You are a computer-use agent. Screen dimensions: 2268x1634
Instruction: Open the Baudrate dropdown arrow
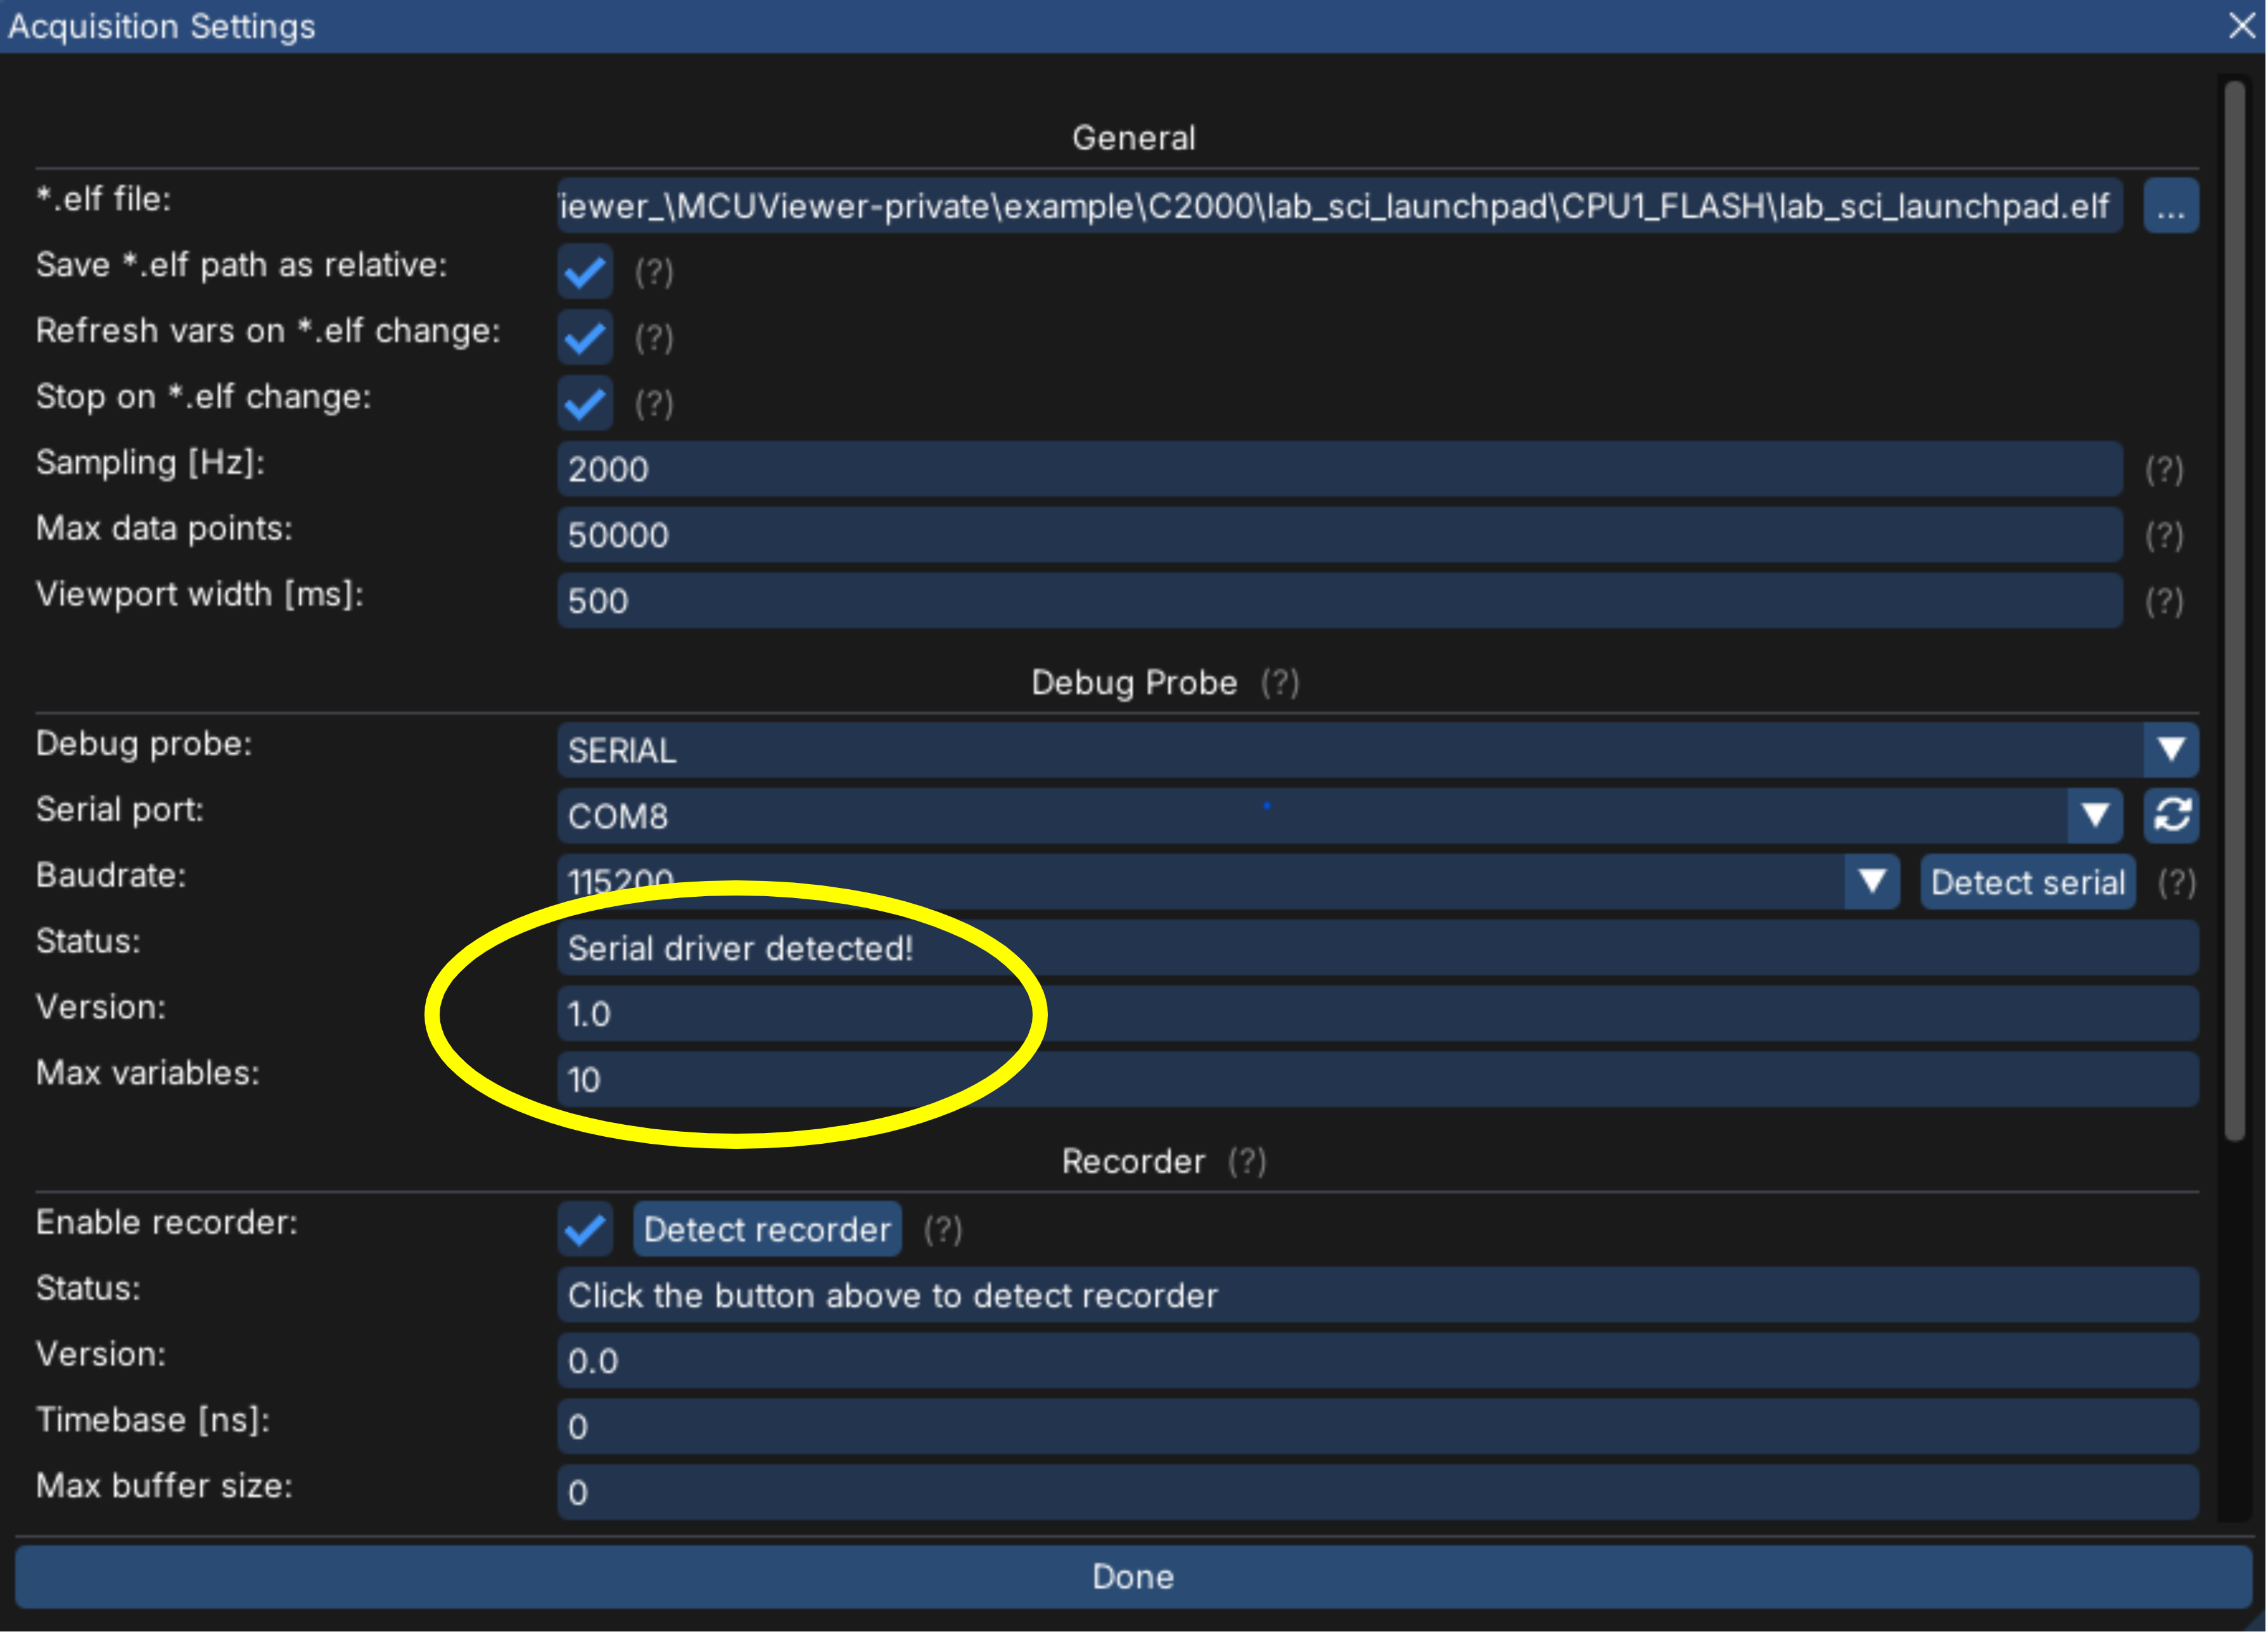[x=1871, y=882]
